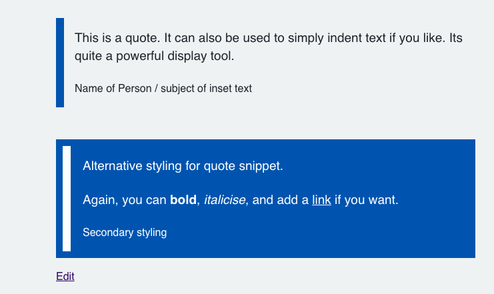494x294 pixels.
Task: Click the "if you want." text
Action: click(x=366, y=200)
